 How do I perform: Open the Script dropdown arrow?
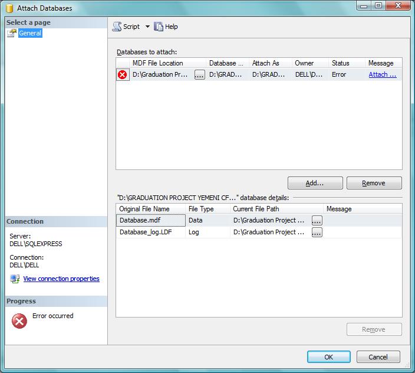147,27
